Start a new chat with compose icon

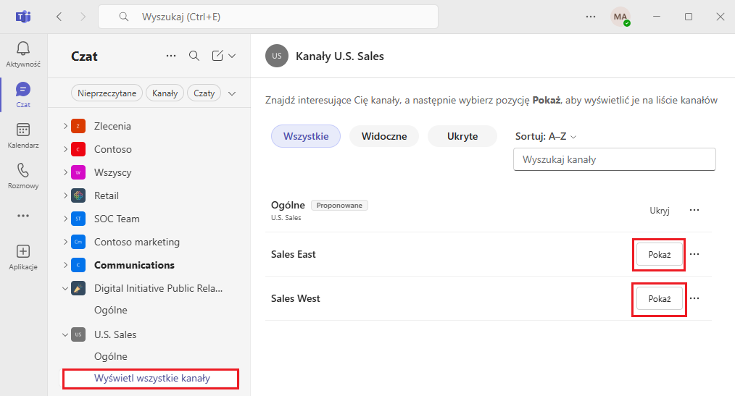(217, 56)
